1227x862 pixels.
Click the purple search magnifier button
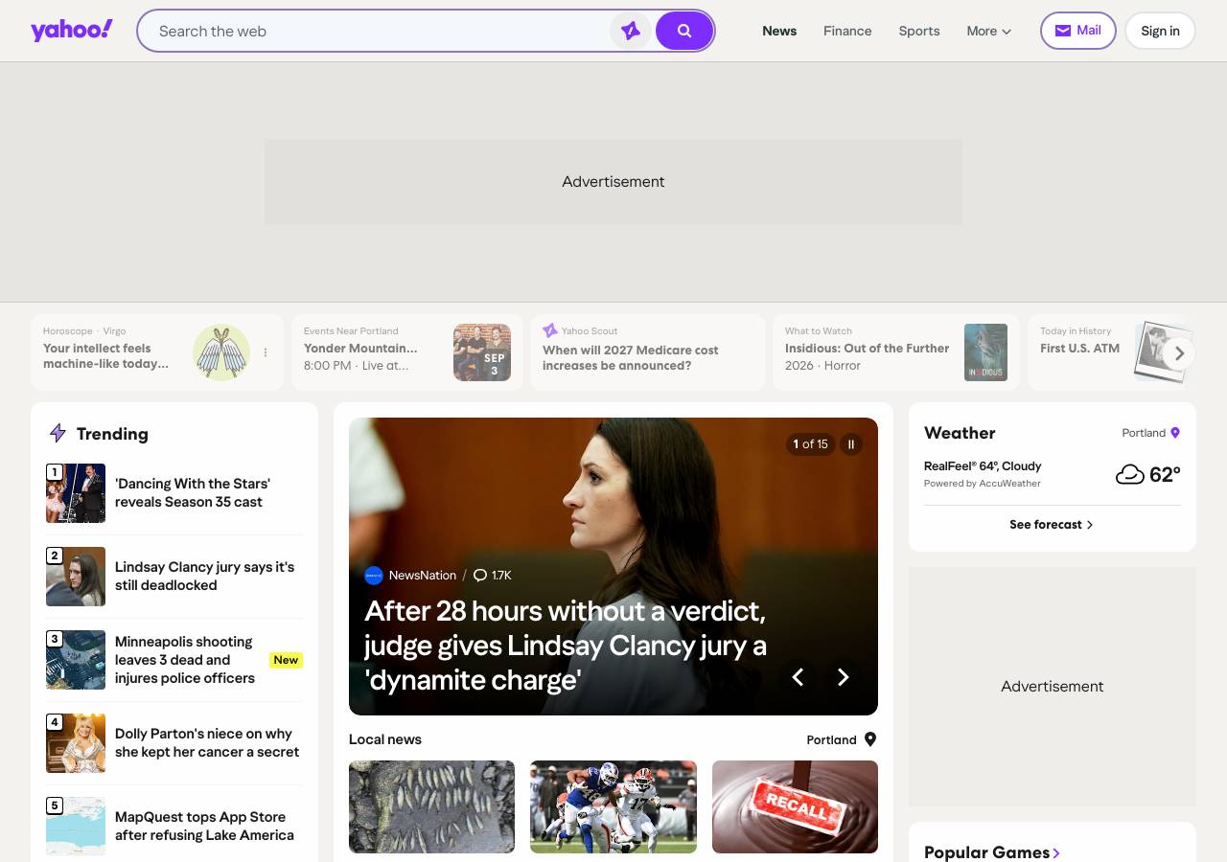tap(684, 31)
